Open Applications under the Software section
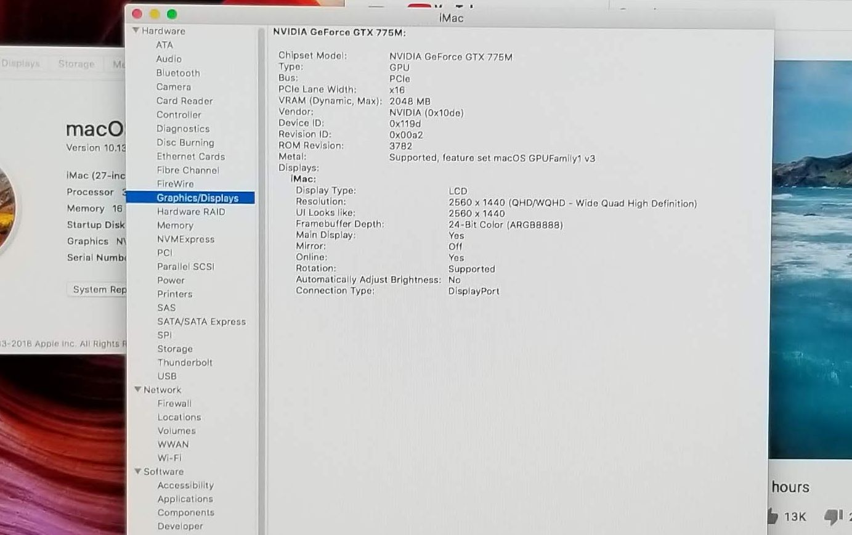 tap(185, 499)
